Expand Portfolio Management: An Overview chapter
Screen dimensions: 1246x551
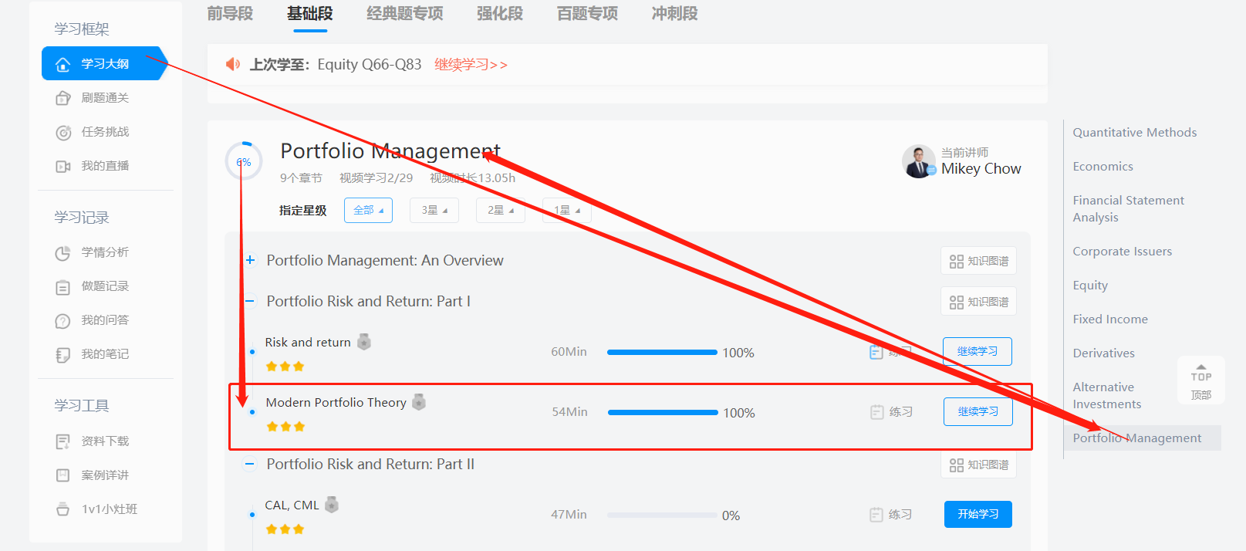click(250, 261)
